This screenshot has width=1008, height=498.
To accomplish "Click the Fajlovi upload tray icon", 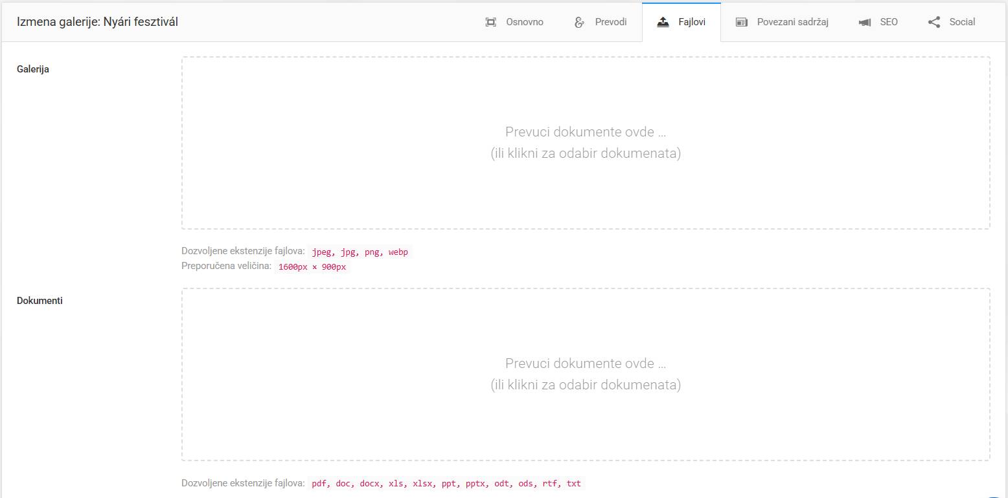I will [663, 22].
